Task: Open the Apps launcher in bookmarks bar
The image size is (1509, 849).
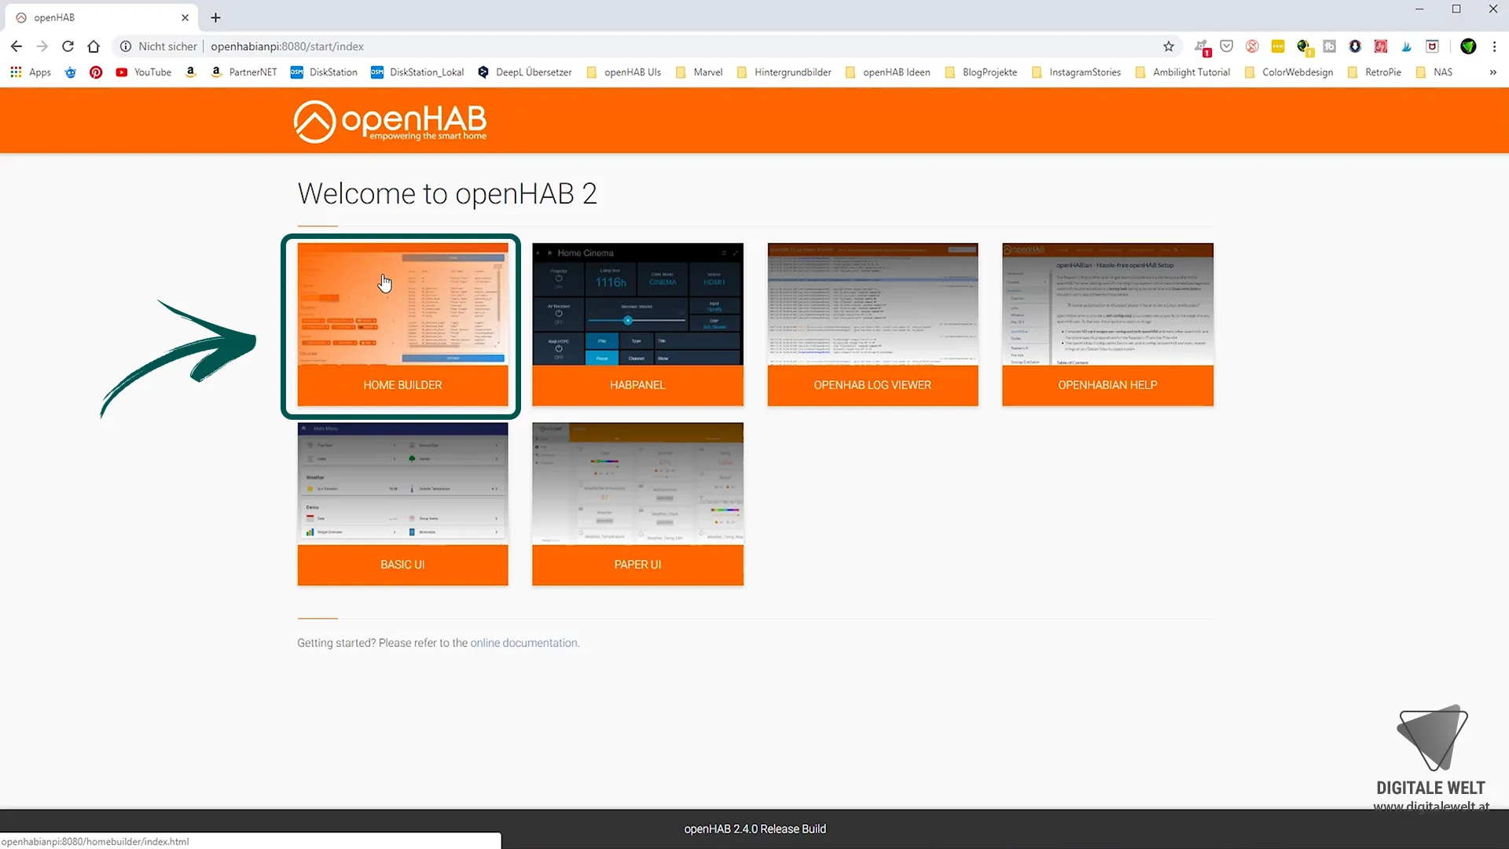Action: [31, 72]
